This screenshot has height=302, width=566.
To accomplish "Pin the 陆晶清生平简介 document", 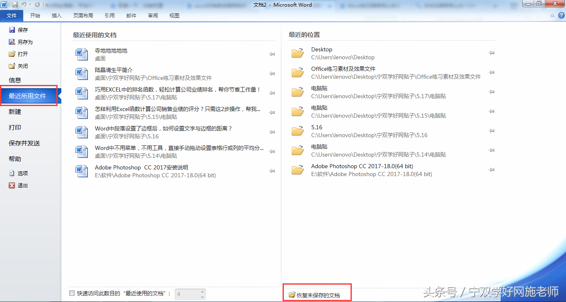I will tap(272, 74).
